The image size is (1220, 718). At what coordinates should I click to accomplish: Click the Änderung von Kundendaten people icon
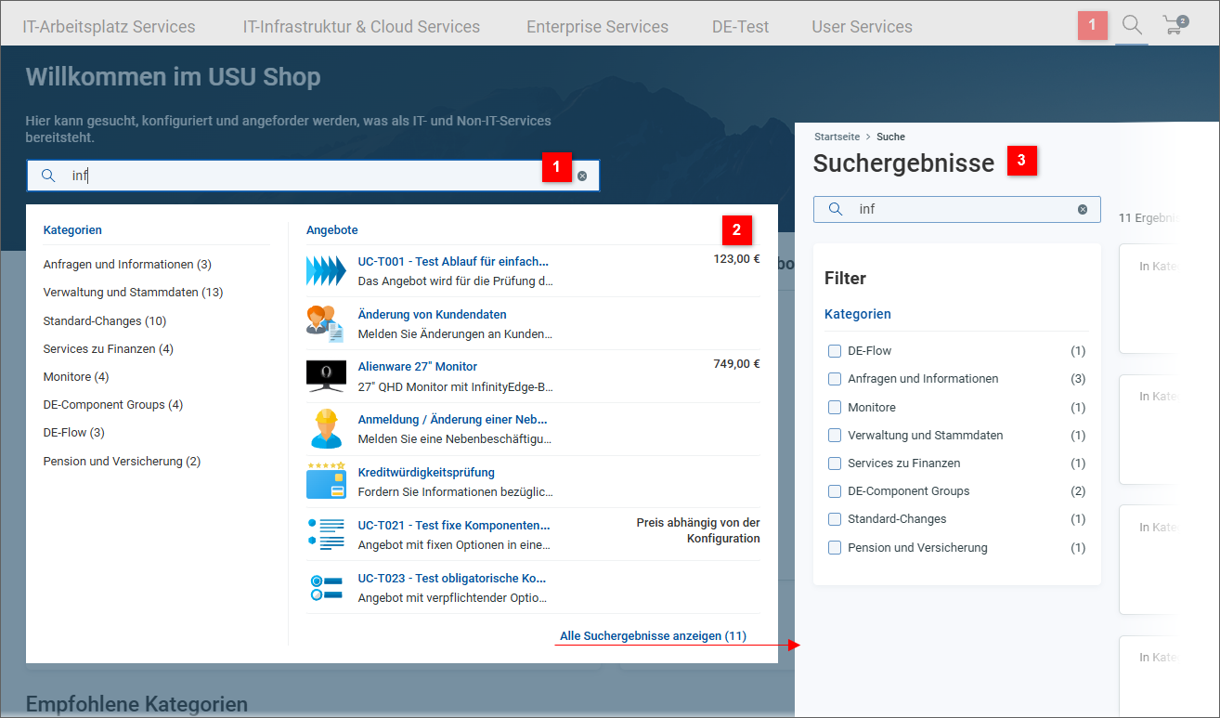326,323
